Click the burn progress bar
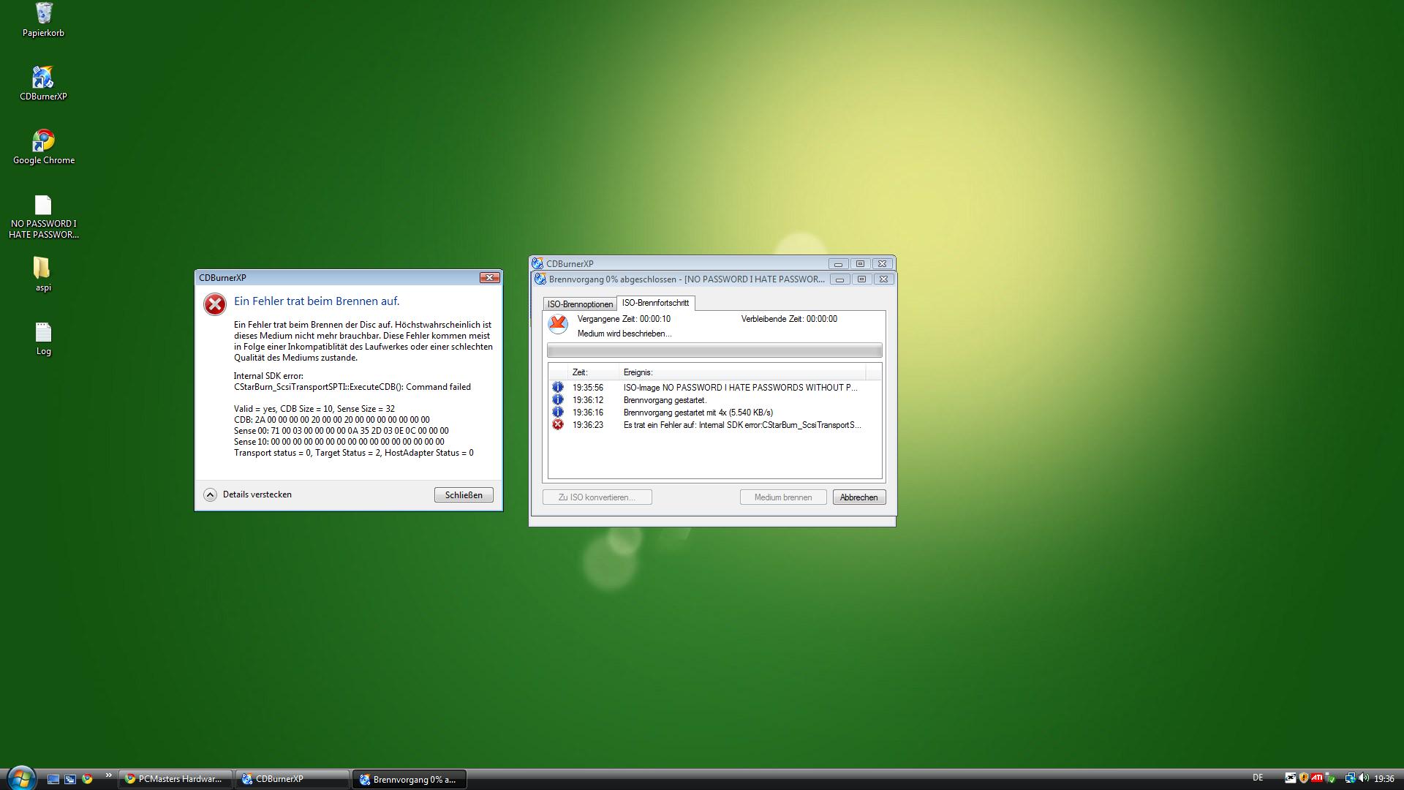The height and width of the screenshot is (790, 1404). coord(714,350)
